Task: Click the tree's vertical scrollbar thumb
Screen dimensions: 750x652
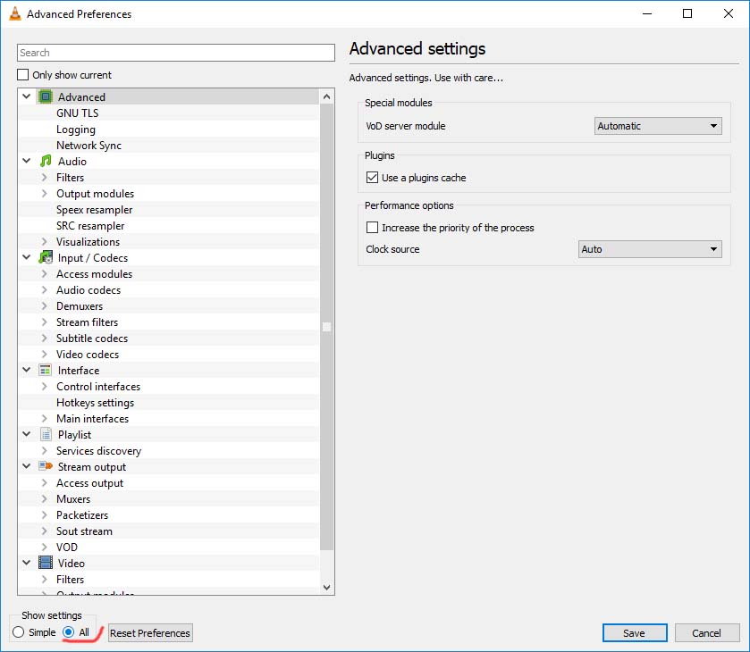Action: tap(326, 327)
